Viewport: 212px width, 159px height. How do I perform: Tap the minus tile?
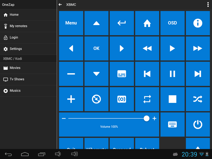point(71,74)
